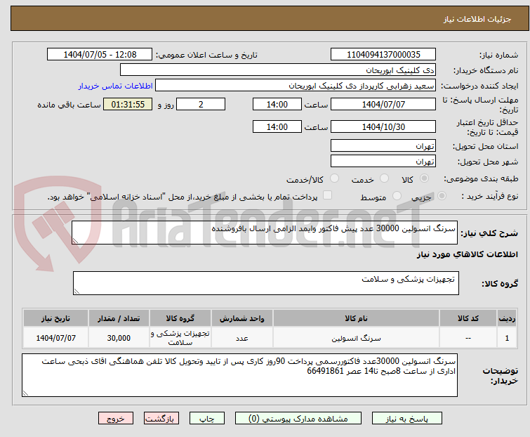Click the price validity date 1404/10/30 field
Viewport: 530px width, 437px height.
point(383,127)
